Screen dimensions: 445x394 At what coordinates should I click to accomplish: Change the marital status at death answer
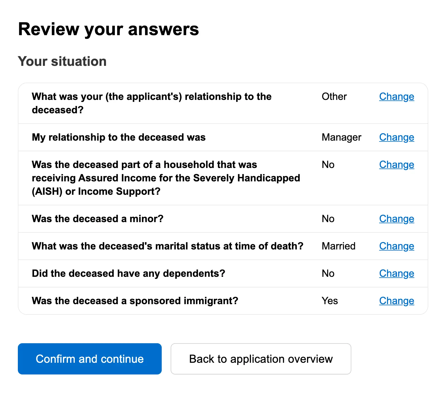click(396, 246)
